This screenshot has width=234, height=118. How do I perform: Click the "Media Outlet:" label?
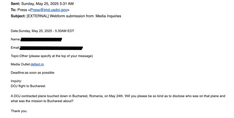(x=20, y=64)
